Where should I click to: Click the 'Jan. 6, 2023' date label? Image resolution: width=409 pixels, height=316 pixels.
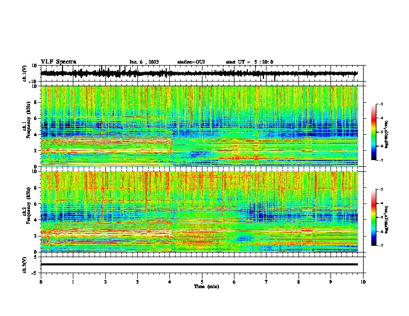pyautogui.click(x=144, y=62)
